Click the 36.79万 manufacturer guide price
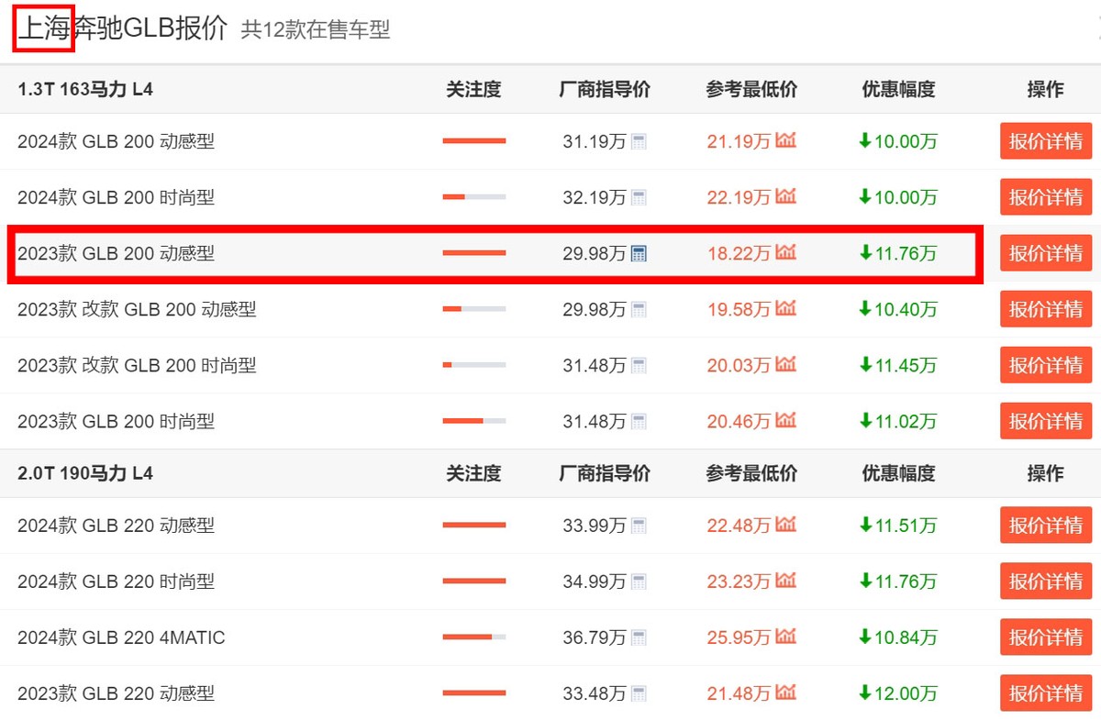This screenshot has width=1101, height=720. pyautogui.click(x=595, y=637)
